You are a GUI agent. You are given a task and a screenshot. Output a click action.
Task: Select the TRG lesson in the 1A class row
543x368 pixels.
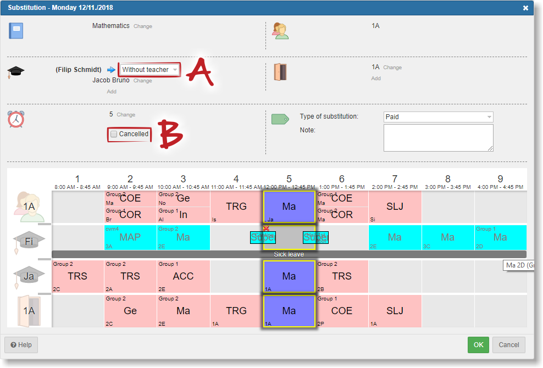[236, 207]
